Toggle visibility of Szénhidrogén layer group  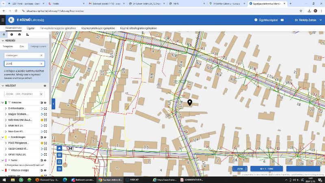tap(45, 137)
